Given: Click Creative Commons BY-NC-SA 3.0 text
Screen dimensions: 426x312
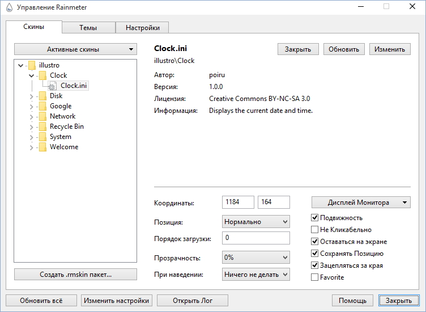Looking at the screenshot, I should click(x=259, y=99).
